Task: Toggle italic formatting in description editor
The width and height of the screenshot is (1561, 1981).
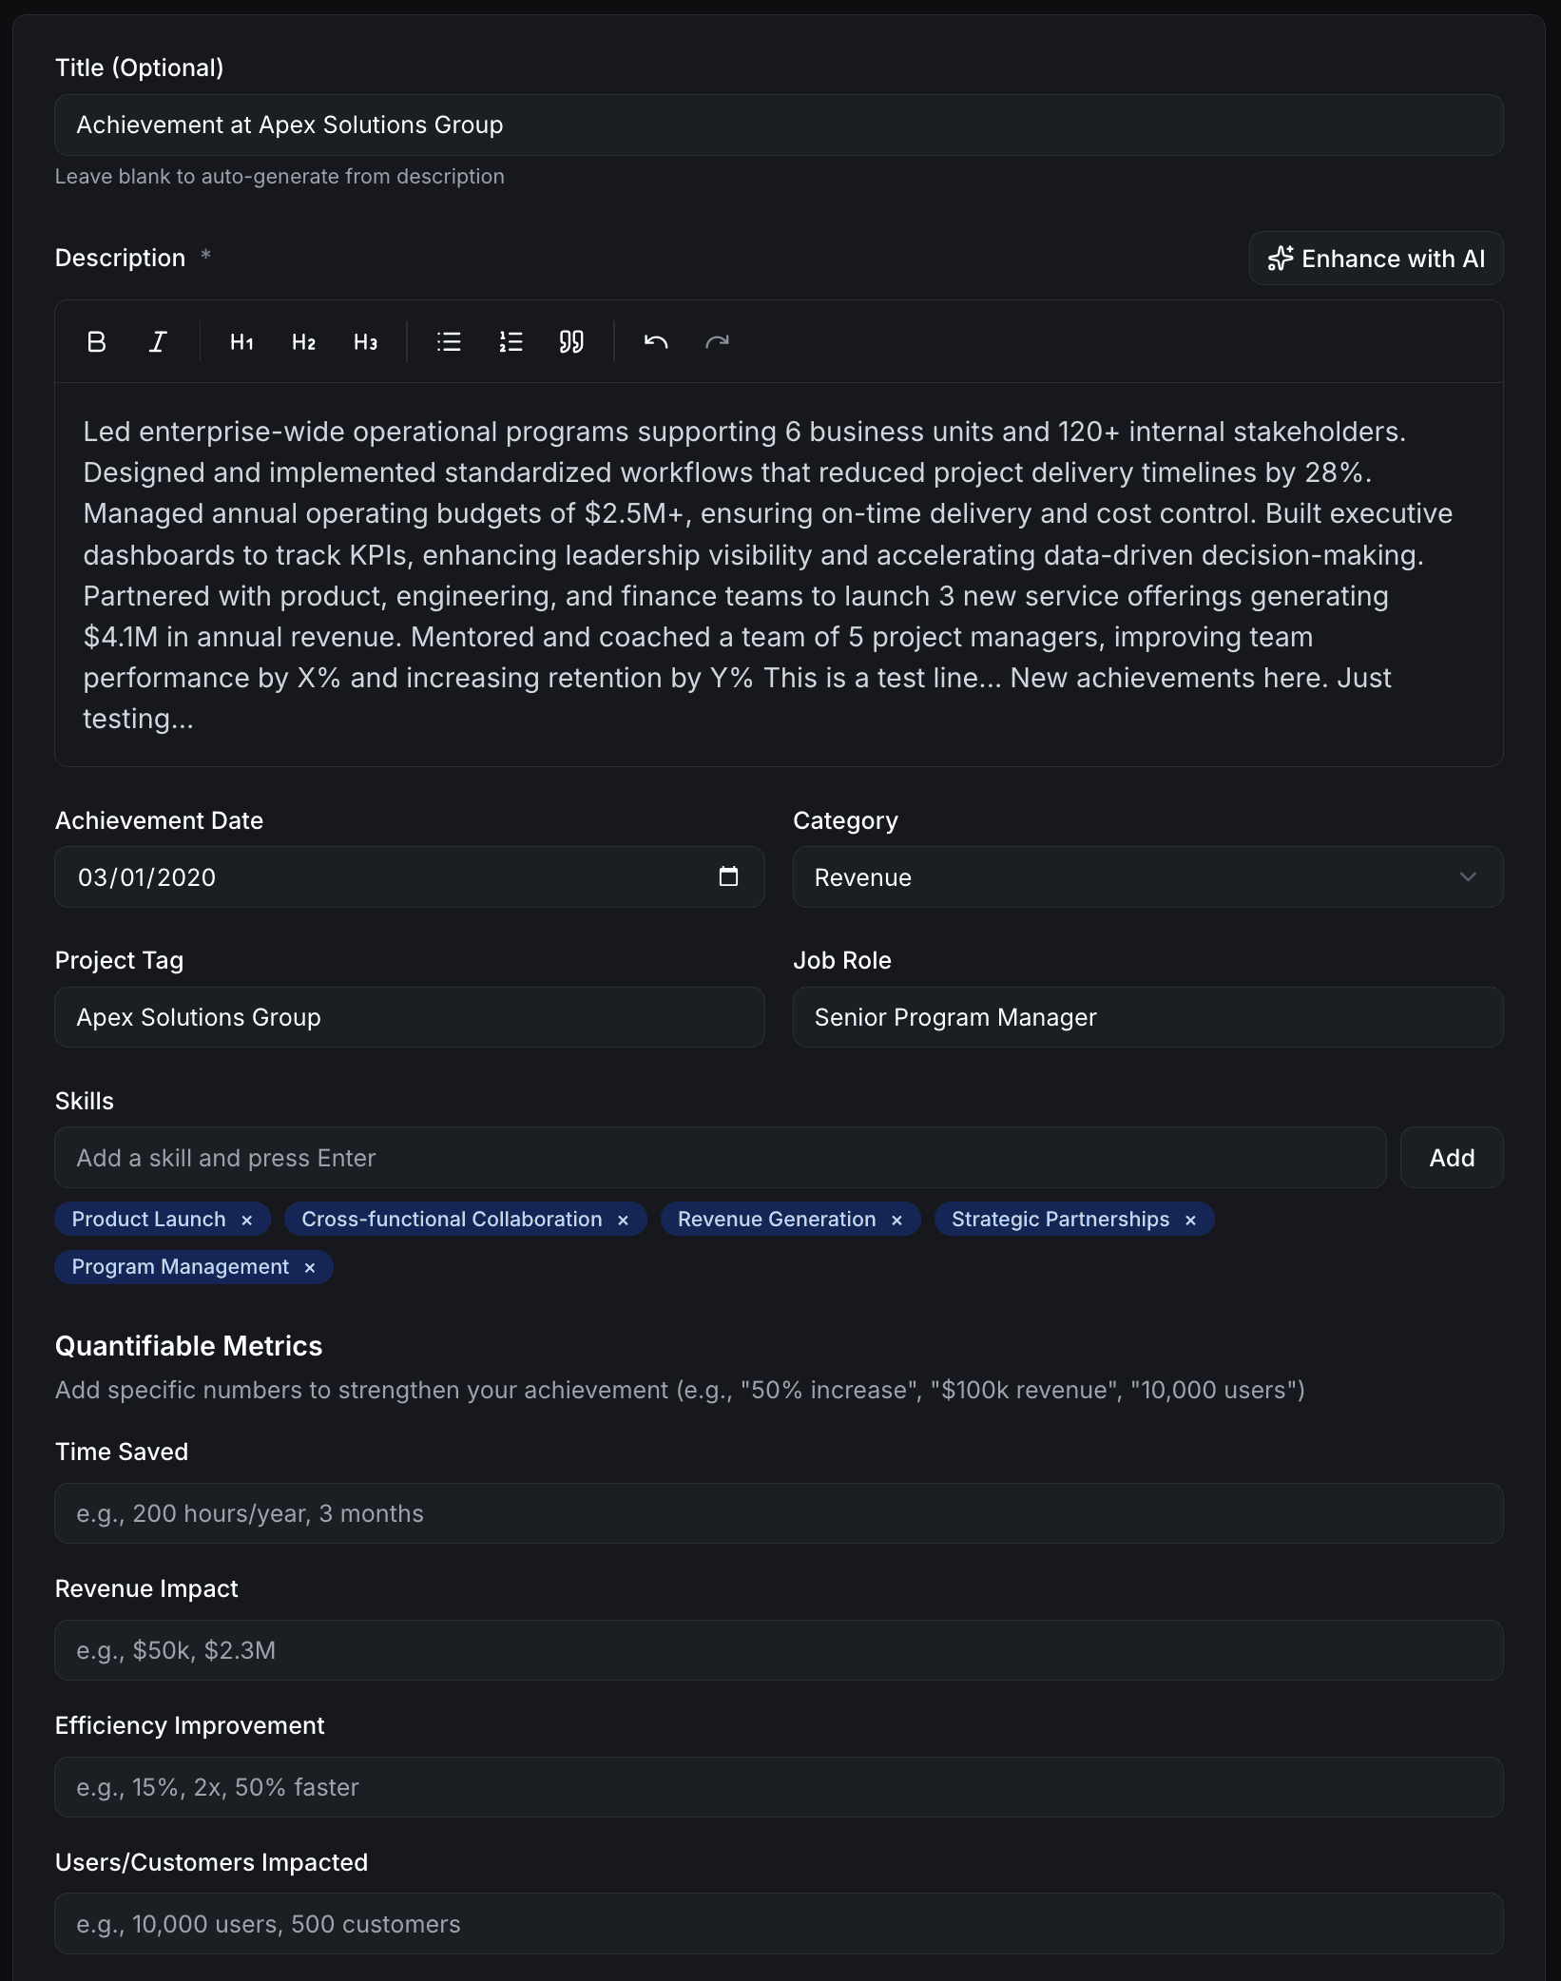Action: tap(158, 342)
